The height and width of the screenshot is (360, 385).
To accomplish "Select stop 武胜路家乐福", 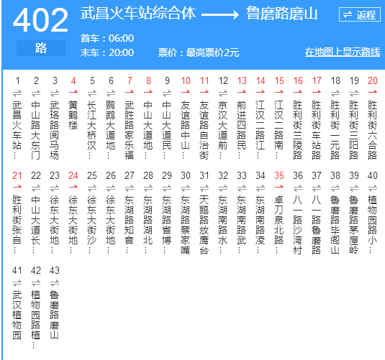I will (130, 130).
